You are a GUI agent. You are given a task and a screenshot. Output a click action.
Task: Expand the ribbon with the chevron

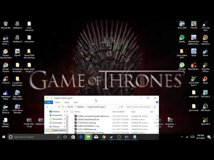coord(154,102)
